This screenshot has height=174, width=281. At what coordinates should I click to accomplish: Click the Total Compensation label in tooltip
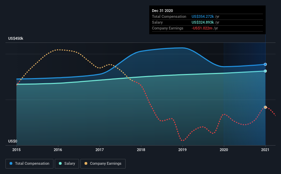(x=169, y=16)
